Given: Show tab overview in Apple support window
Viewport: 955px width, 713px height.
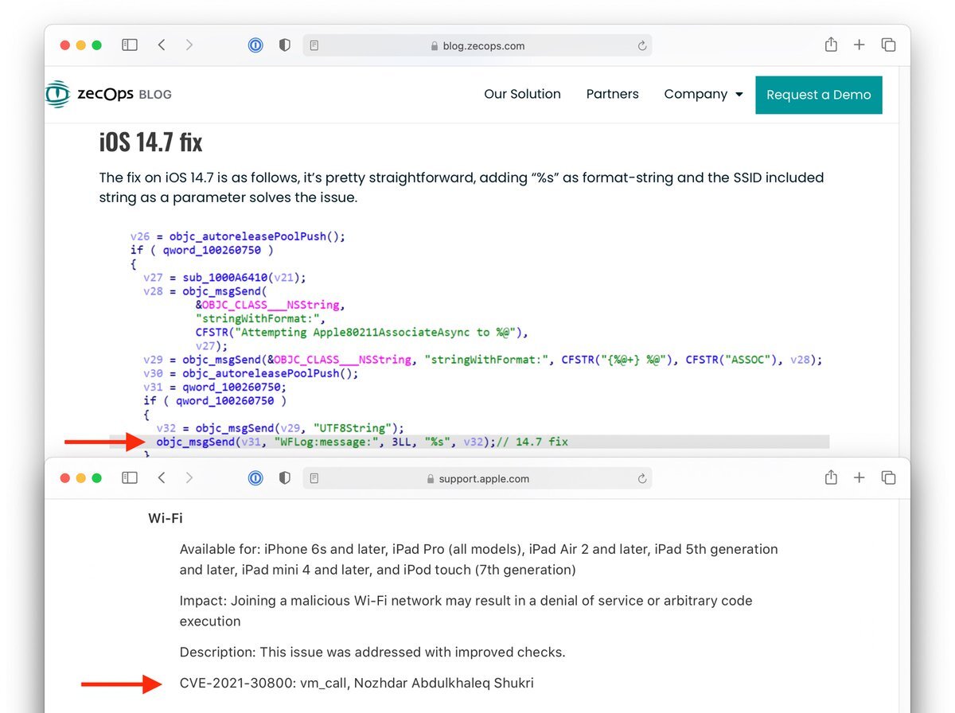Looking at the screenshot, I should pos(889,478).
